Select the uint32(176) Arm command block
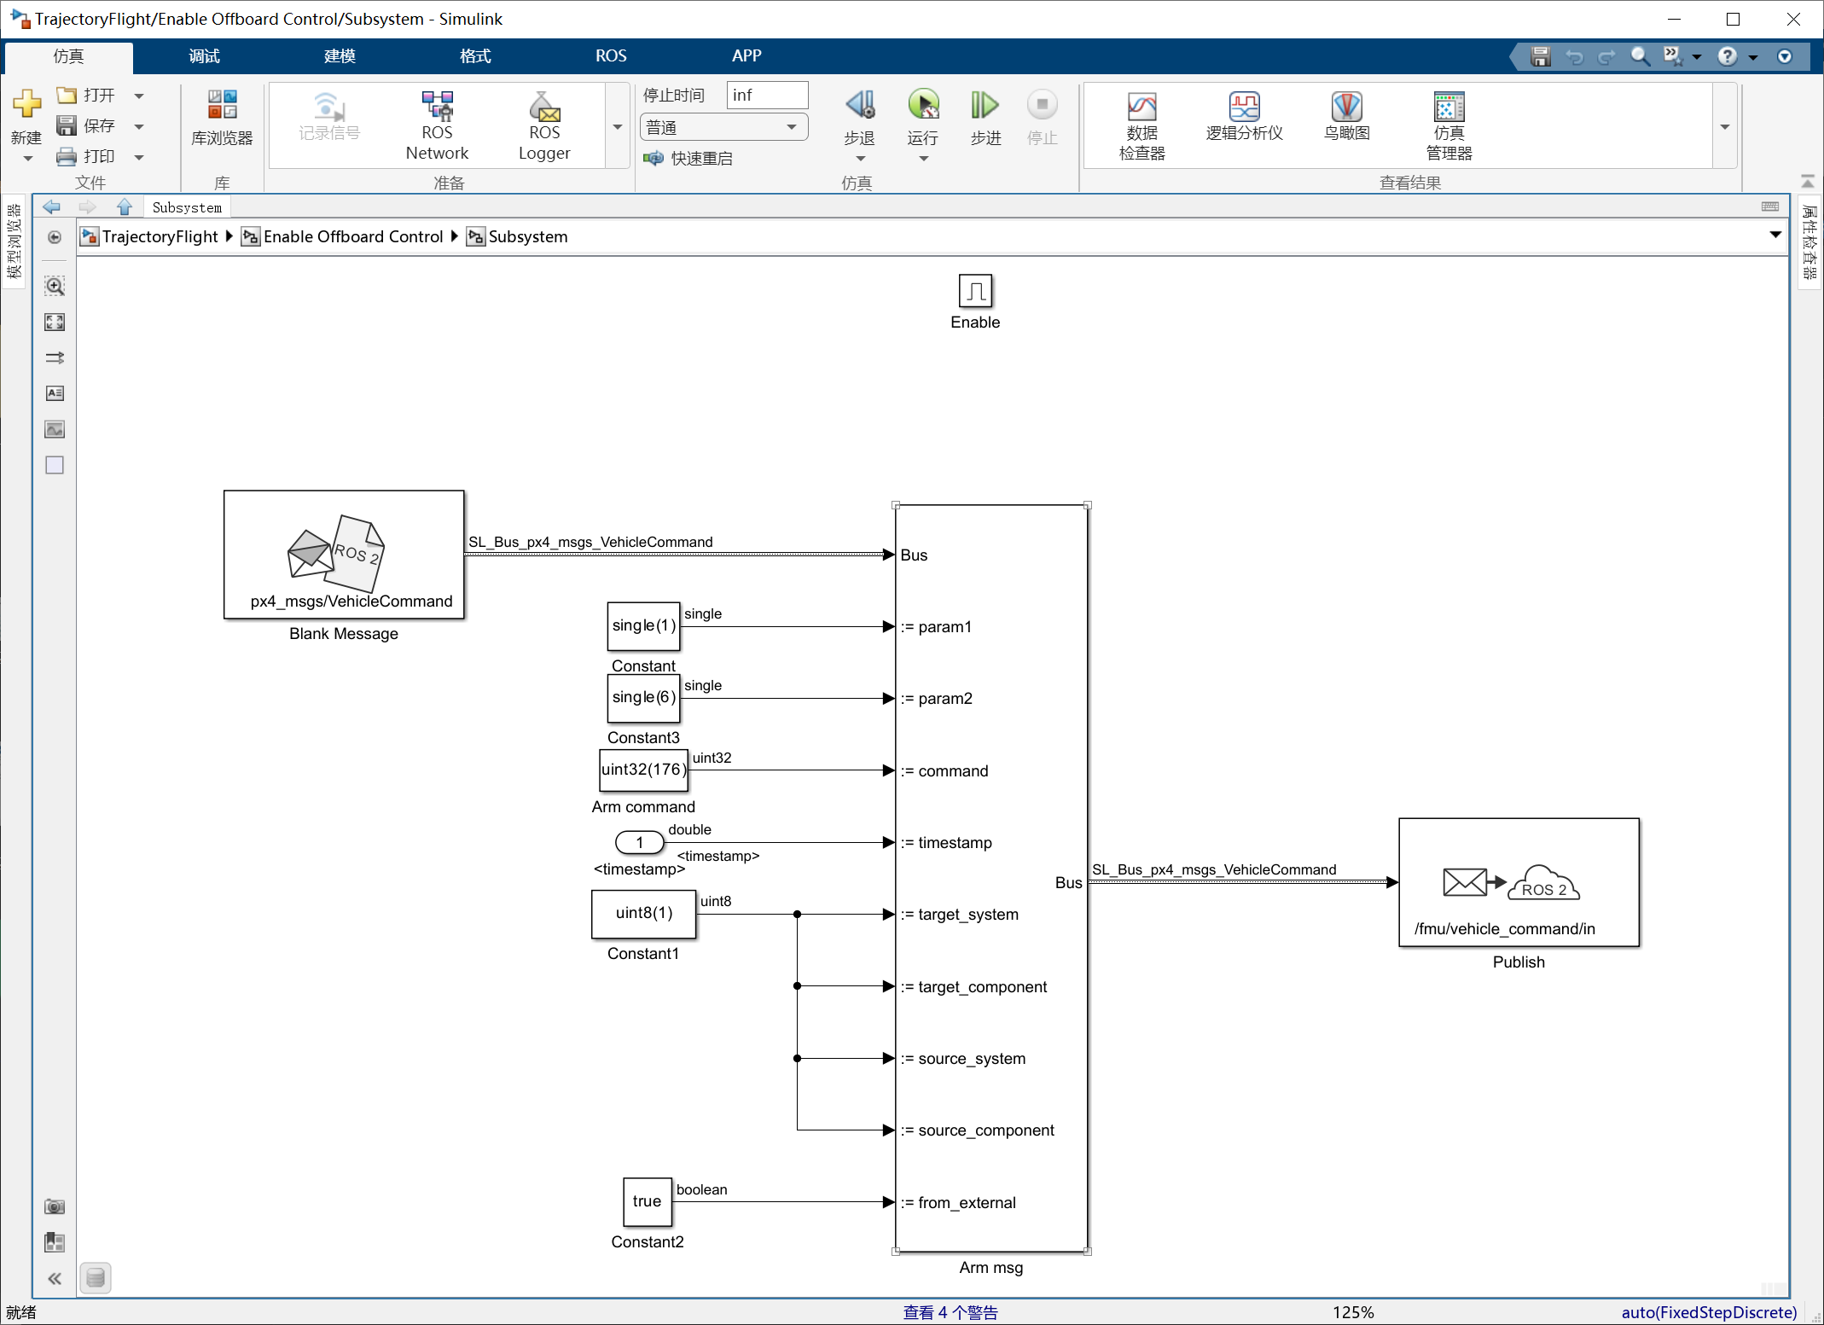Screen dimensions: 1824x1325 coord(643,770)
